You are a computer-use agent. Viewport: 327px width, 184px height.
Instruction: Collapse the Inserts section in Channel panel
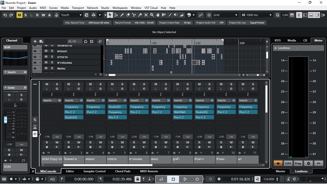[6, 72]
